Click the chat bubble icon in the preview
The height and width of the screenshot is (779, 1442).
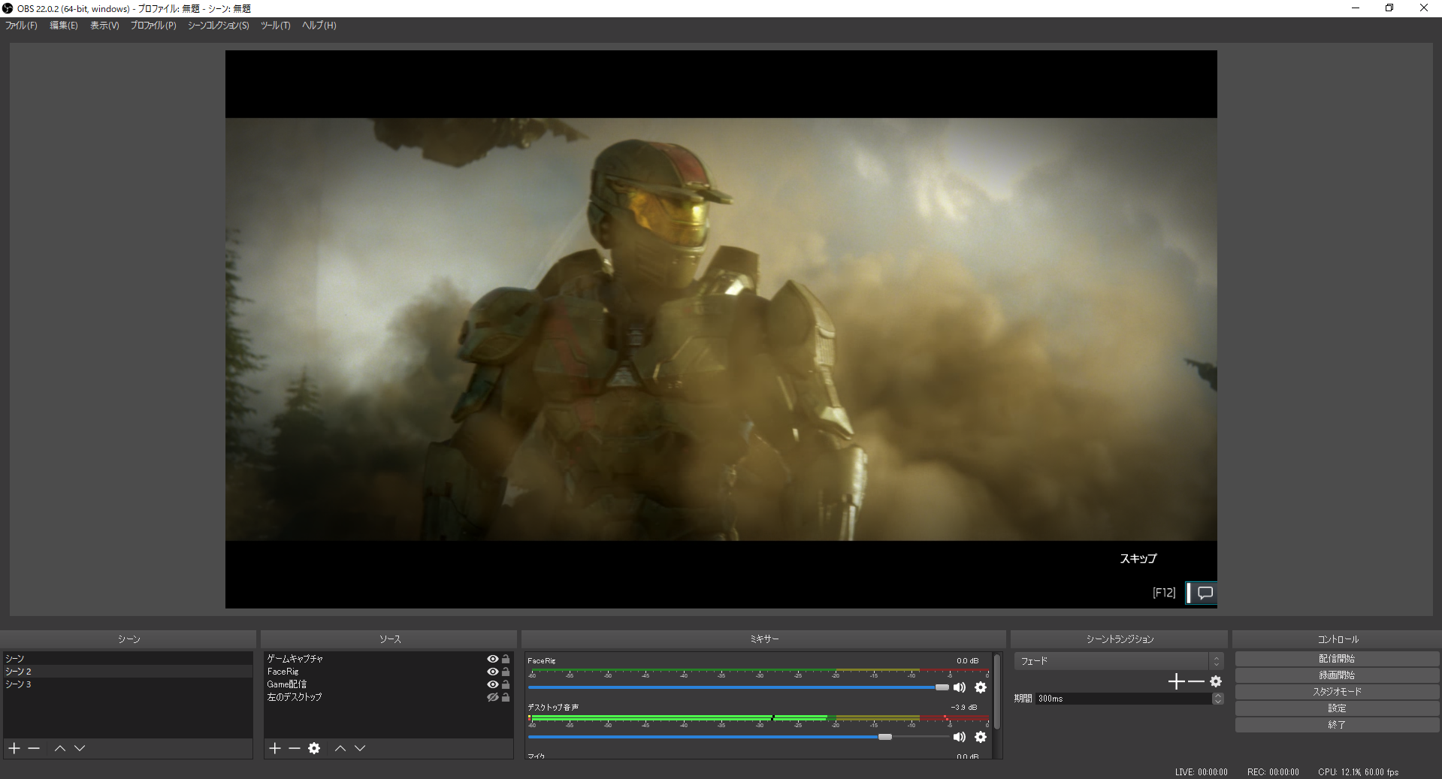(1205, 593)
